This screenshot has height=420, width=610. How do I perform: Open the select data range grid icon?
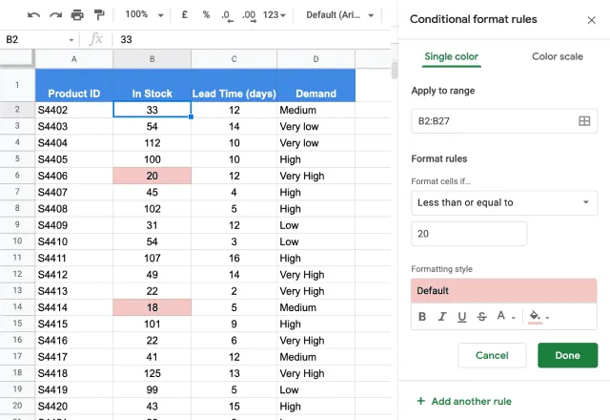pyautogui.click(x=584, y=121)
